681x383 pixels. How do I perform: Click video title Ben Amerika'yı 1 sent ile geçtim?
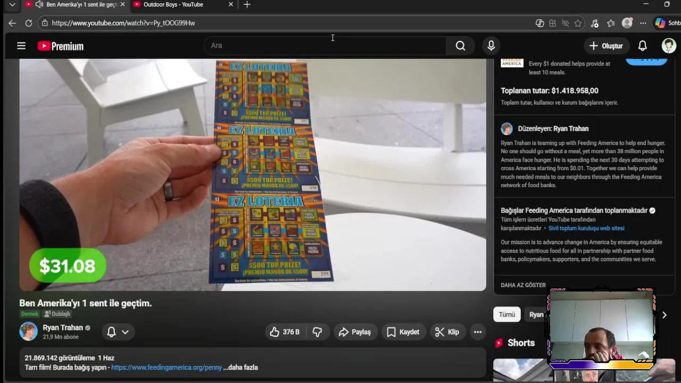86,303
